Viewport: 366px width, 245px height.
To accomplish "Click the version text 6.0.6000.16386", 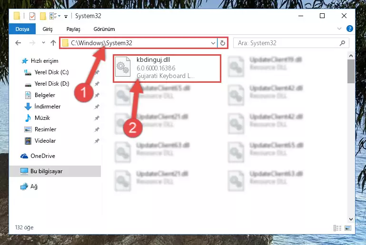I will point(156,68).
